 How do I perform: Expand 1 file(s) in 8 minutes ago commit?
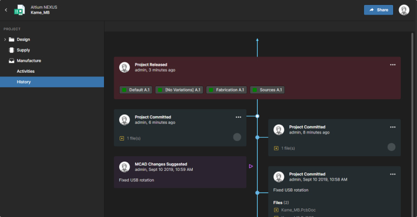tap(288, 148)
